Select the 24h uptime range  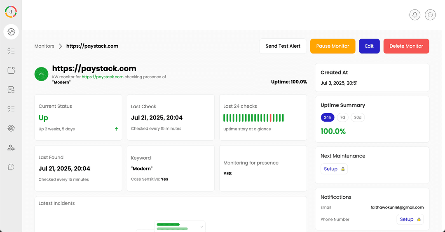coord(328,117)
